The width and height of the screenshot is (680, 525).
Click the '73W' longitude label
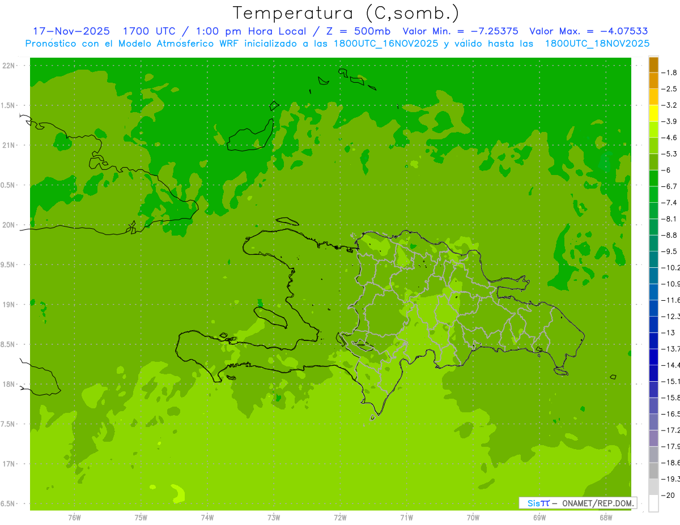point(274,518)
